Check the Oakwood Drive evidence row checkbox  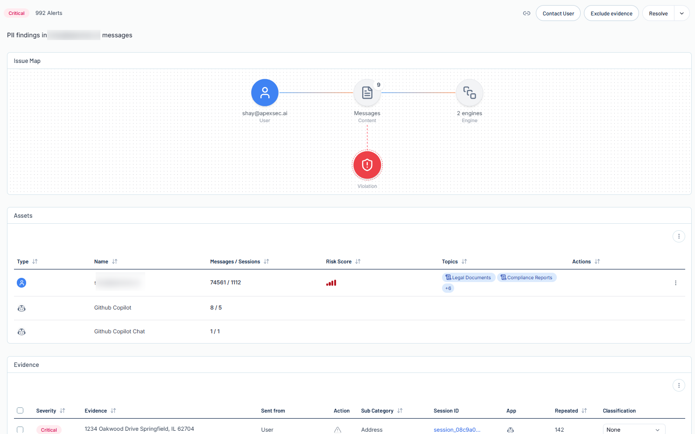20,430
